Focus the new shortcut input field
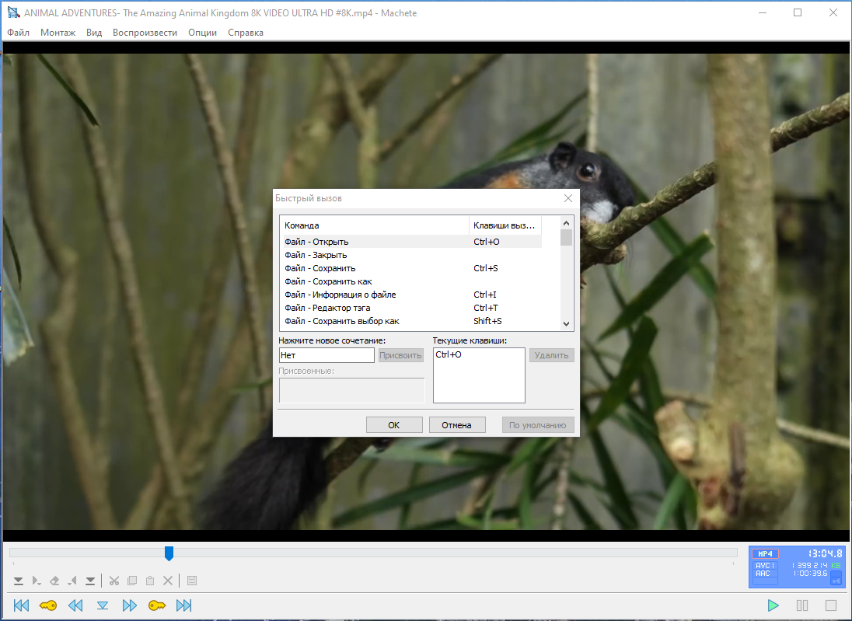The height and width of the screenshot is (621, 852). 326,355
